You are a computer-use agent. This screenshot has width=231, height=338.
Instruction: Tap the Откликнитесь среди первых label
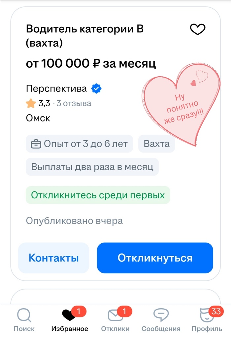tap(98, 195)
